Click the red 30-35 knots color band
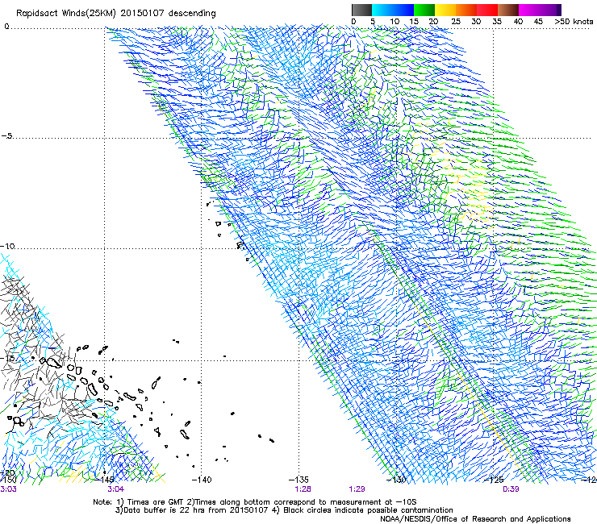 (x=487, y=10)
